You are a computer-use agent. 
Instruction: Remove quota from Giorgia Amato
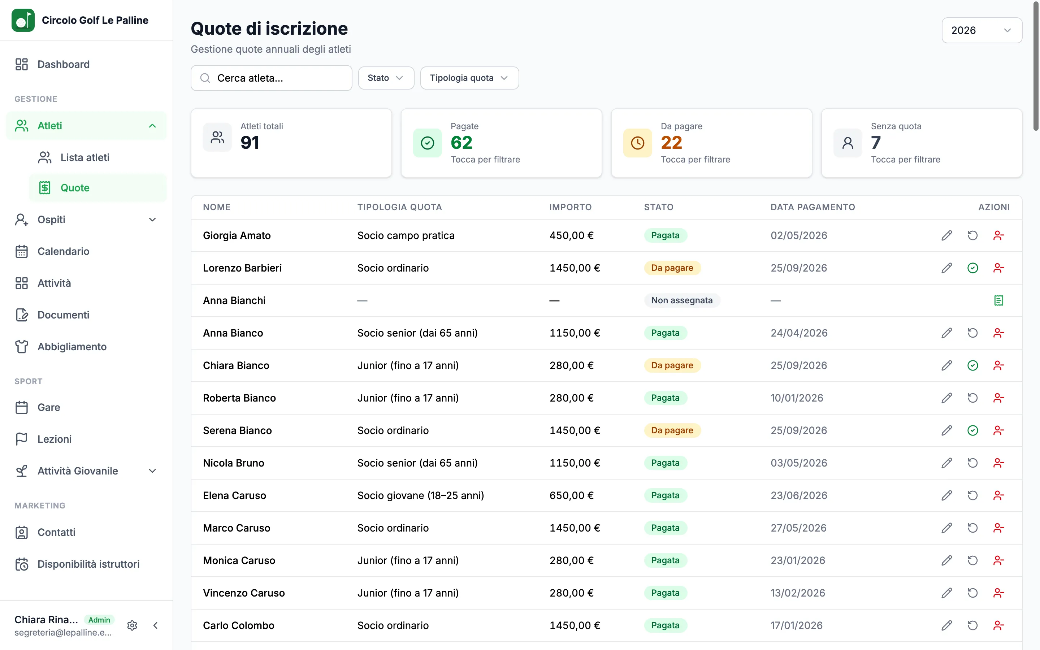998,235
